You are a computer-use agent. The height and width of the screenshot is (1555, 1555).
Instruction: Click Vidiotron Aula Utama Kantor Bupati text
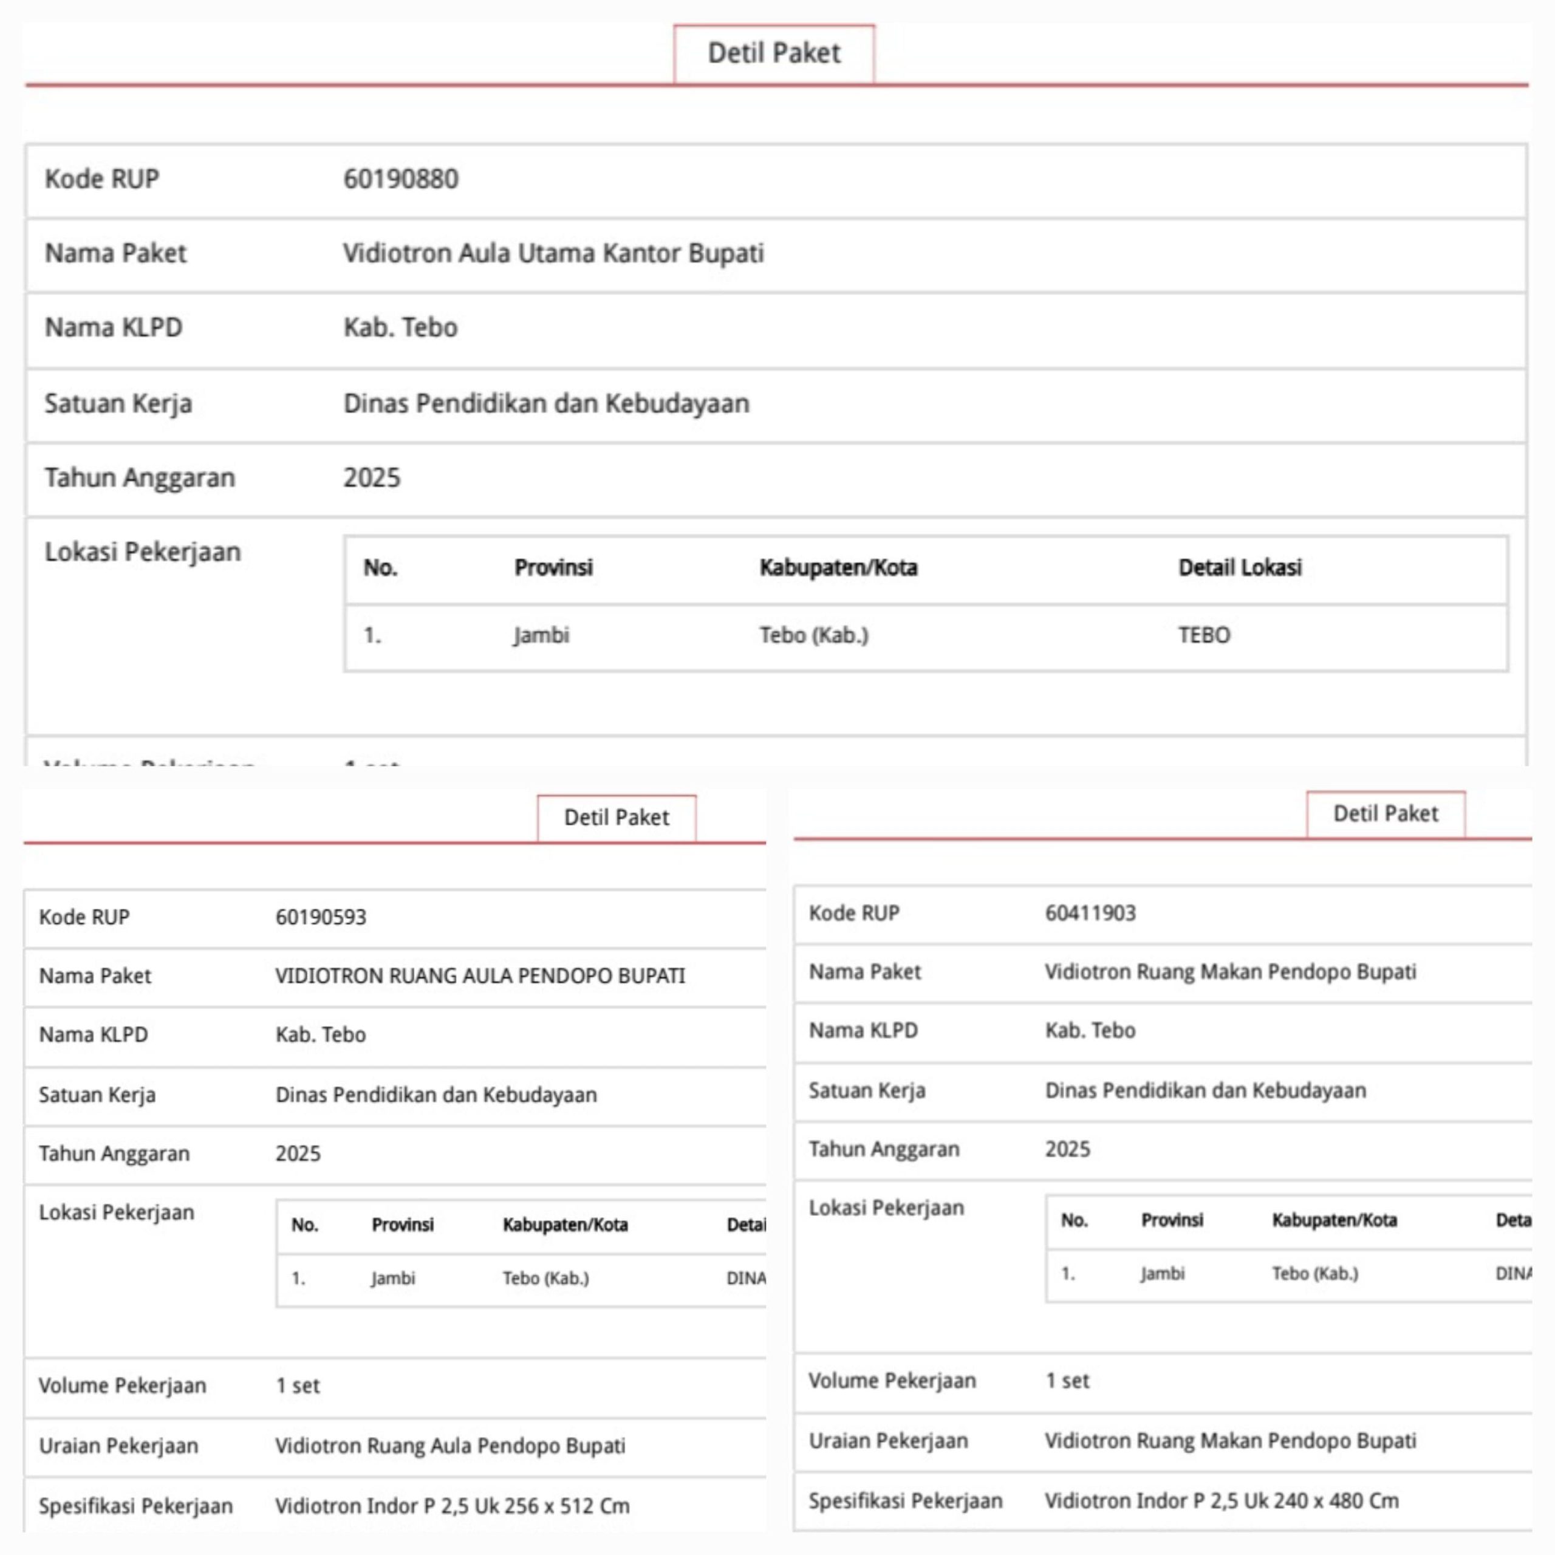pyautogui.click(x=553, y=253)
